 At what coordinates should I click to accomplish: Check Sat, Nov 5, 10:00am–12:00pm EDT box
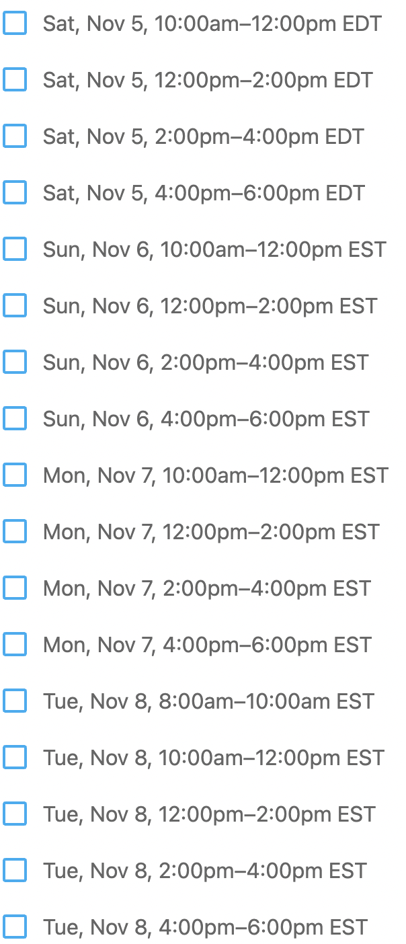pos(15,24)
